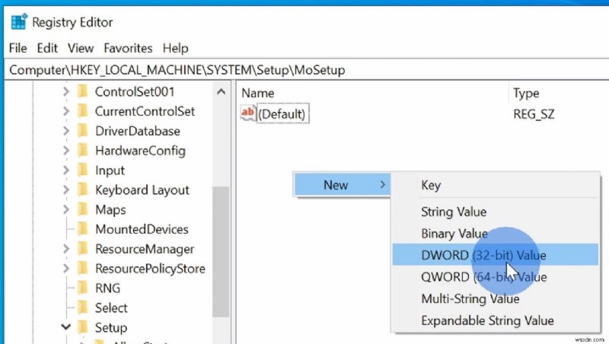Image resolution: width=609 pixels, height=344 pixels.
Task: Expand the Keyboard Layout key
Action: point(66,190)
